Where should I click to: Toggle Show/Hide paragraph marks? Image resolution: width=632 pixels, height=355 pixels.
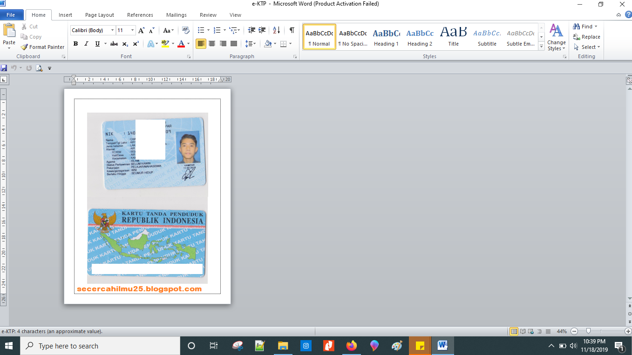click(x=292, y=30)
